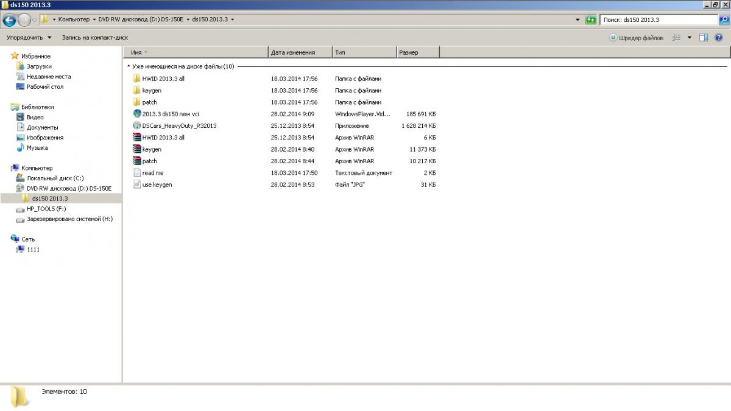Click the greyed Forward navigation arrow
Image resolution: width=731 pixels, height=411 pixels.
coord(24,20)
